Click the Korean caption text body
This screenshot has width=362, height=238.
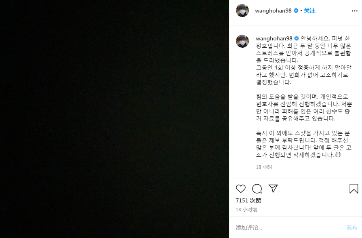(304, 97)
